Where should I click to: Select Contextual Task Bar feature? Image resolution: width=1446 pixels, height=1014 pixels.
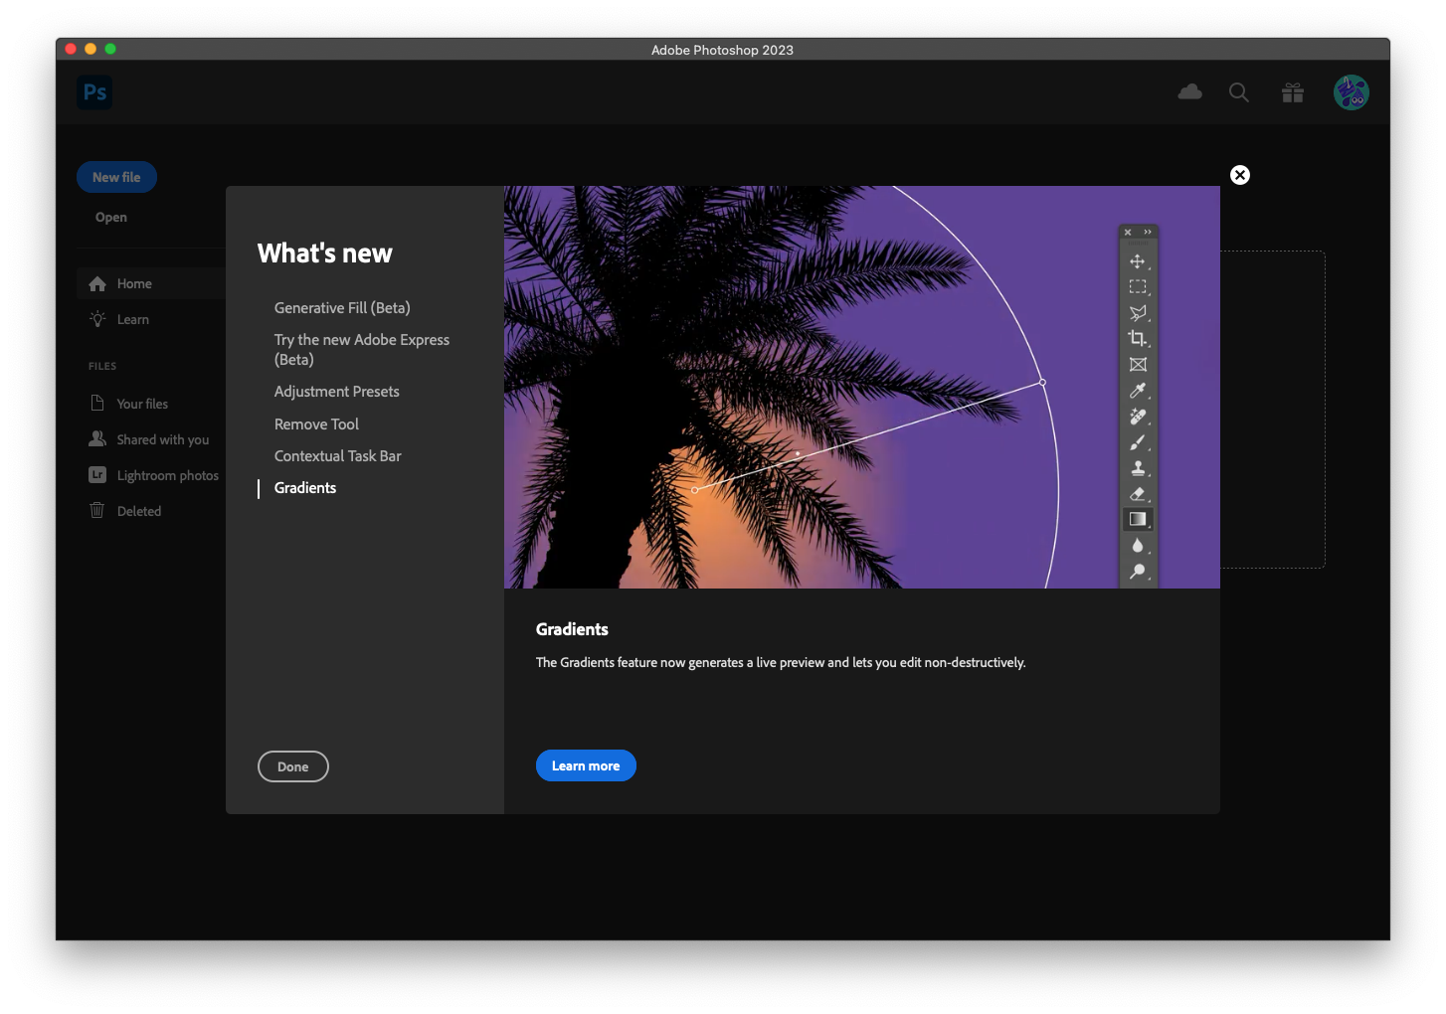tap(338, 456)
